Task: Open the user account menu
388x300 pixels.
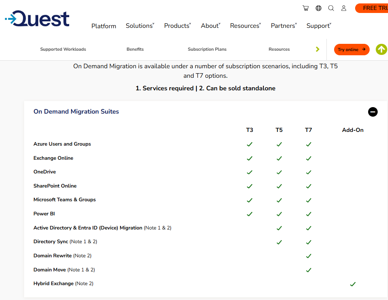Action: tap(344, 8)
